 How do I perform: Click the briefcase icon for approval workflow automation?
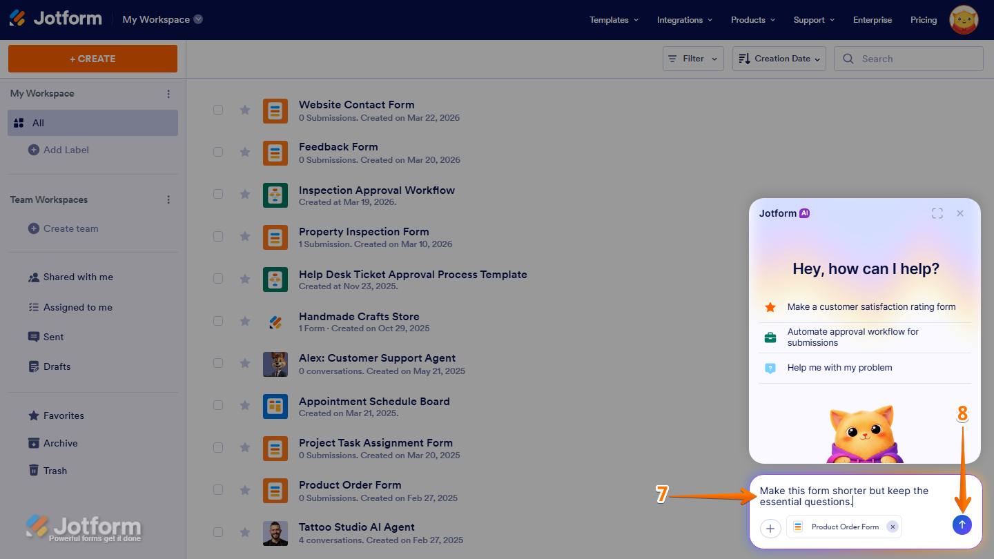(770, 337)
